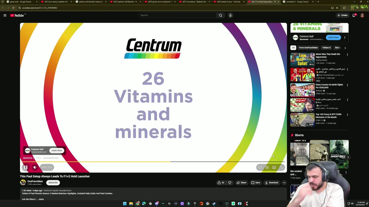Open OnePunchMan channel avatar
The image size is (369, 207).
[x=23, y=183]
